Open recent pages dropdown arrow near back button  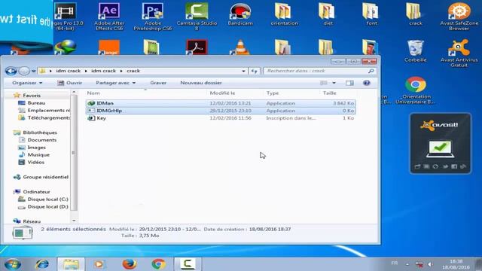pos(33,72)
